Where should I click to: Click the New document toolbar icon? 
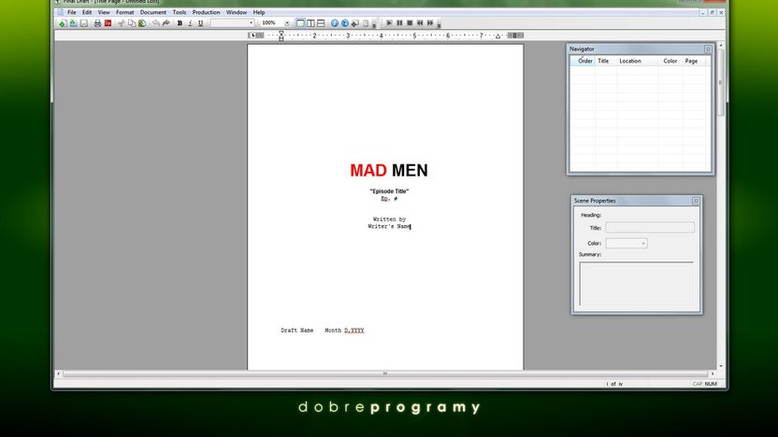click(x=63, y=23)
